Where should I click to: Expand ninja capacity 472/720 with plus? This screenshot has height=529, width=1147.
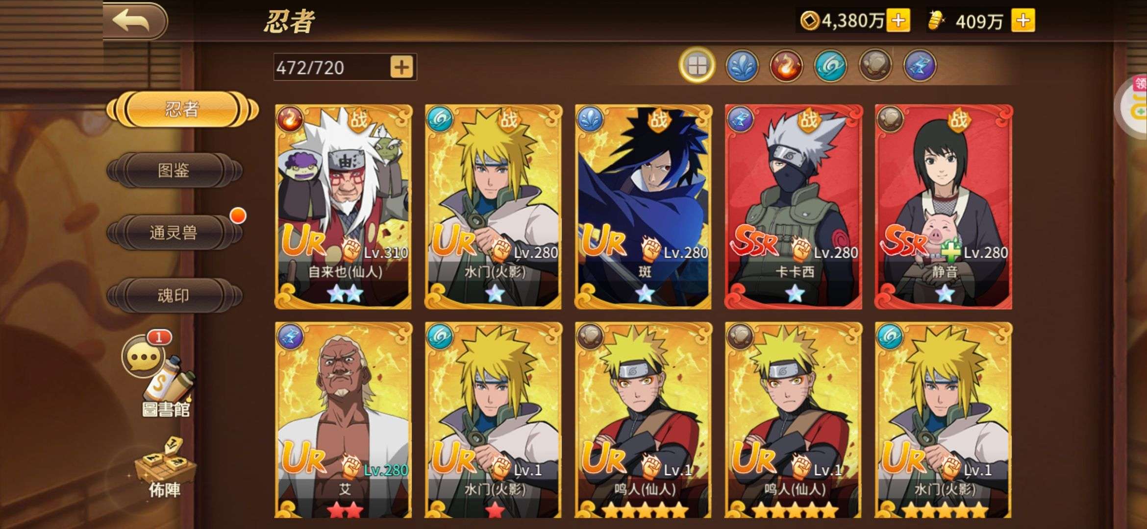(x=401, y=67)
